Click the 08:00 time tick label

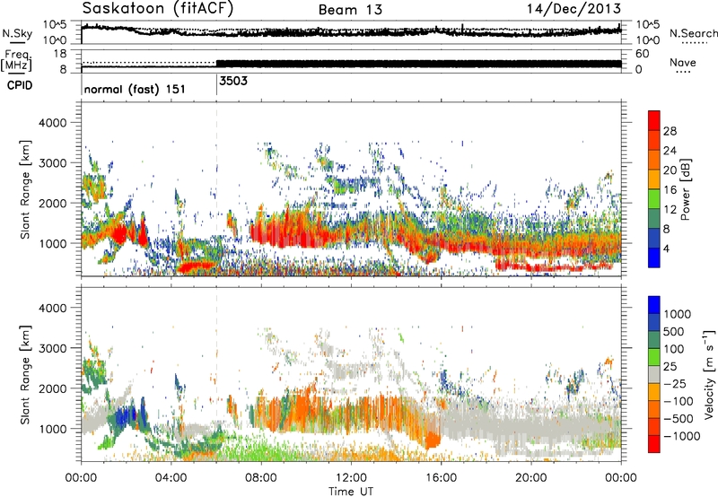pos(261,478)
